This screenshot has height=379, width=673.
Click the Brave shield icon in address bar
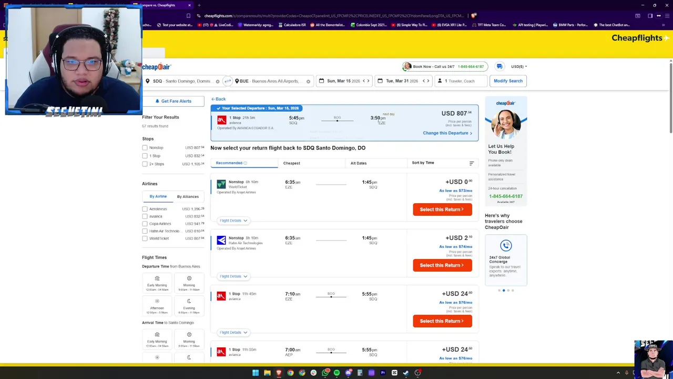tap(474, 16)
